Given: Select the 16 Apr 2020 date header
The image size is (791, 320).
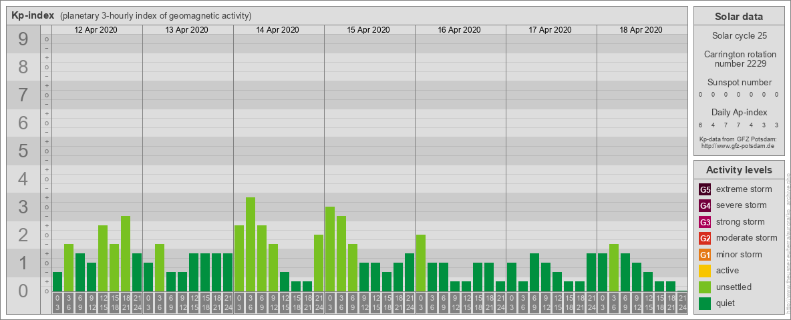Looking at the screenshot, I should pos(459,30).
